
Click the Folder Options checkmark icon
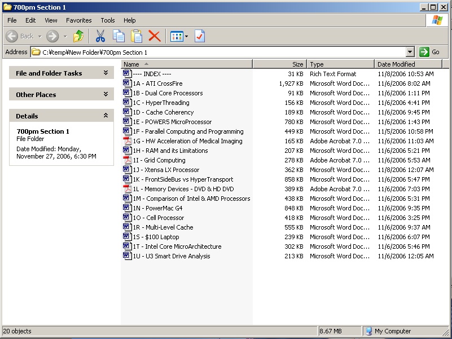[200, 36]
